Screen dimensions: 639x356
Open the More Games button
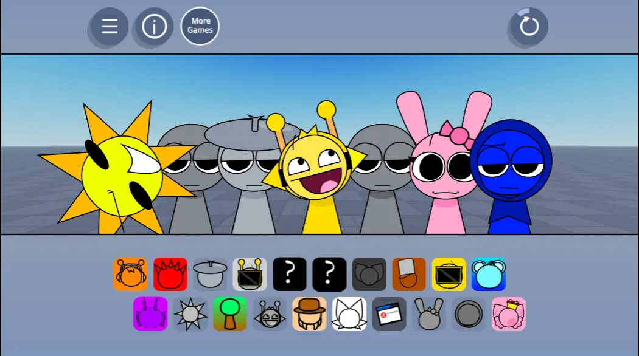click(200, 26)
